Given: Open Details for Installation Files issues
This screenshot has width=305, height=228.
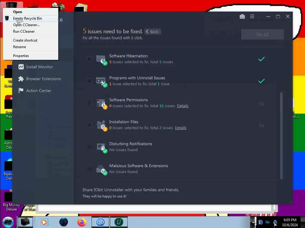Looking at the screenshot, I should 180,128.
